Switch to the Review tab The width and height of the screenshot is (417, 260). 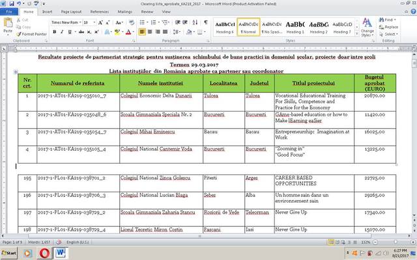point(147,12)
